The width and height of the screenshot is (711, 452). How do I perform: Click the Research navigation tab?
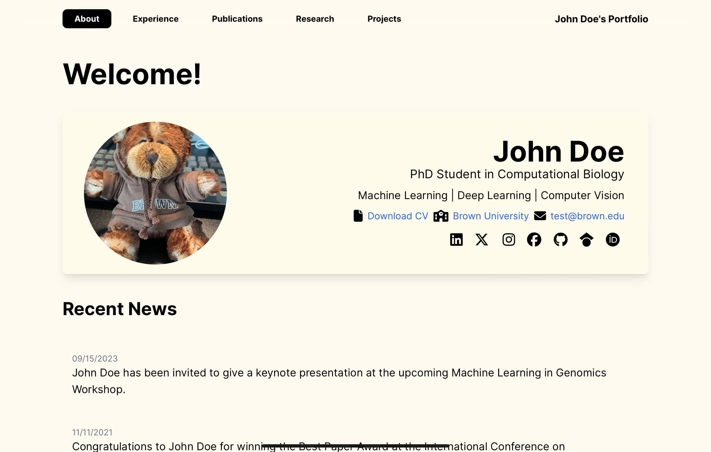(314, 19)
